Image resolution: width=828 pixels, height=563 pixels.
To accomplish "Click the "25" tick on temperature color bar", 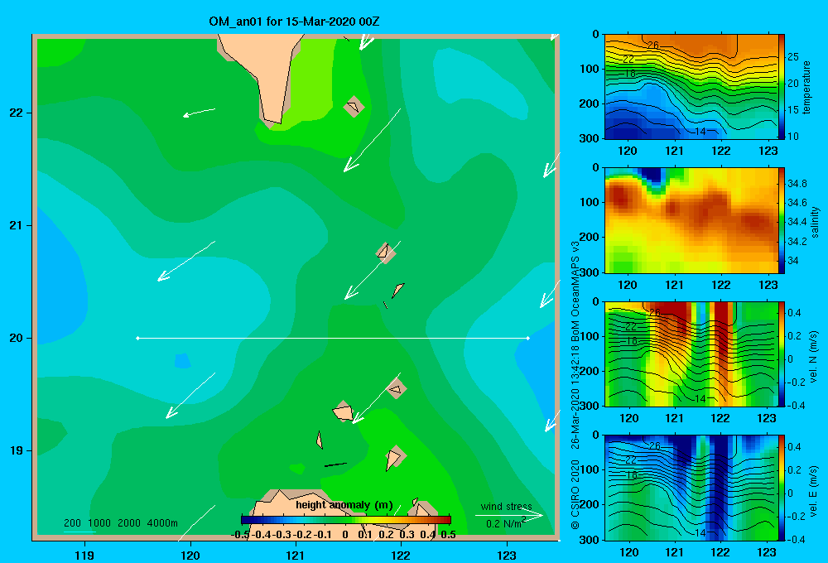I will pos(793,56).
